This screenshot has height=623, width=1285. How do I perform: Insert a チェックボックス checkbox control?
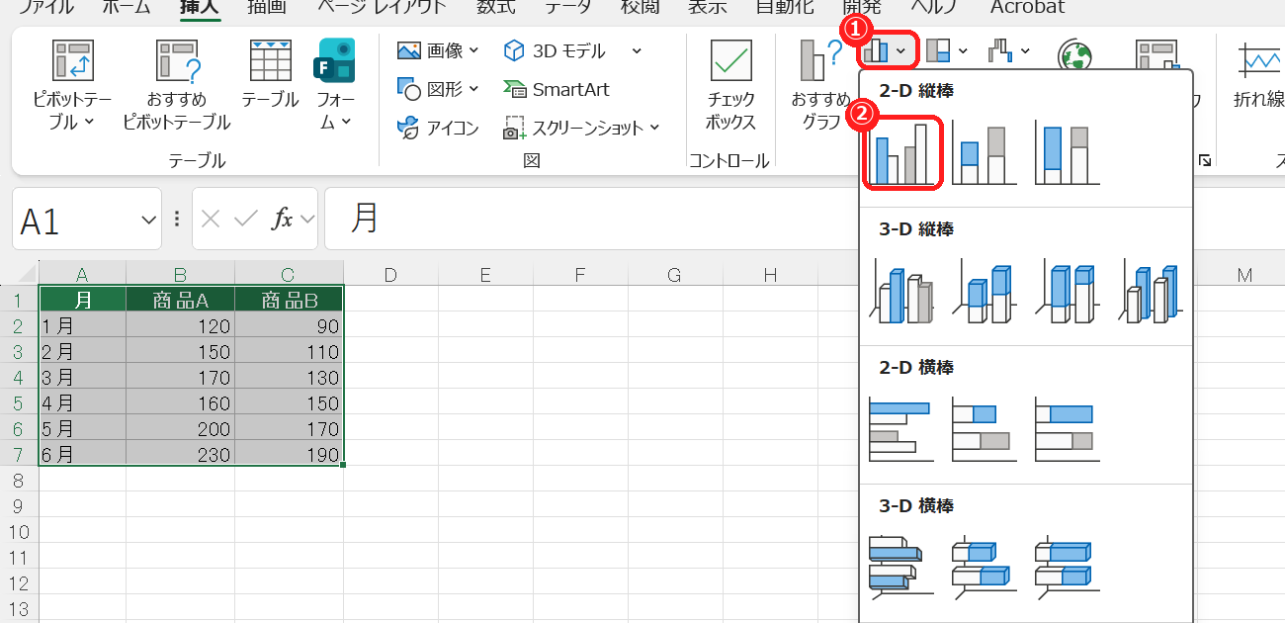point(731,86)
